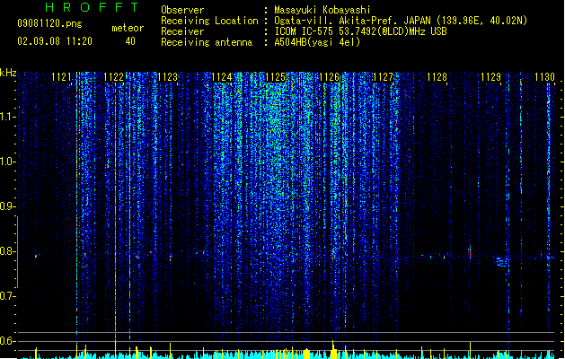This screenshot has width=565, height=359.
Task: Click the 0.6 frequency axis label
Action: (7, 341)
